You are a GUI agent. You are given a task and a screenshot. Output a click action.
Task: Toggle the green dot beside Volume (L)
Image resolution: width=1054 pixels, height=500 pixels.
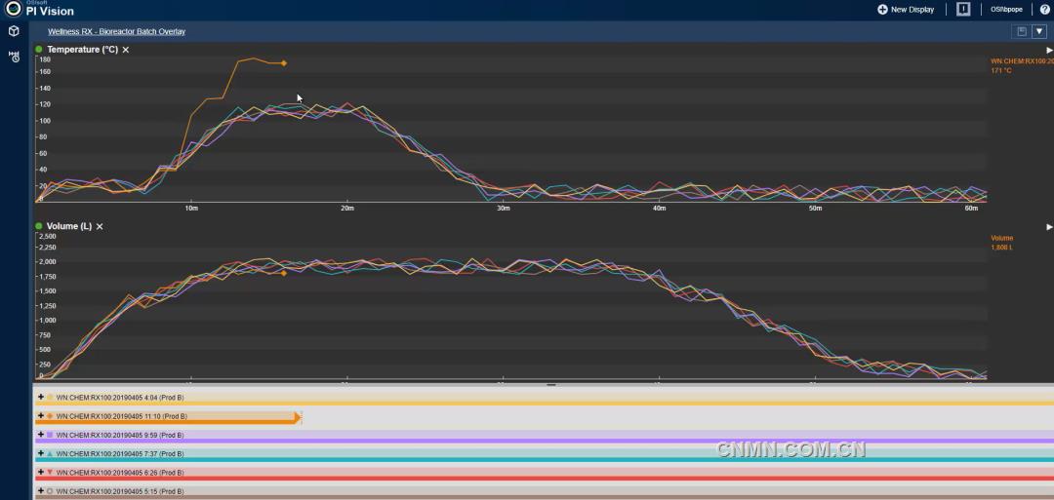point(39,226)
